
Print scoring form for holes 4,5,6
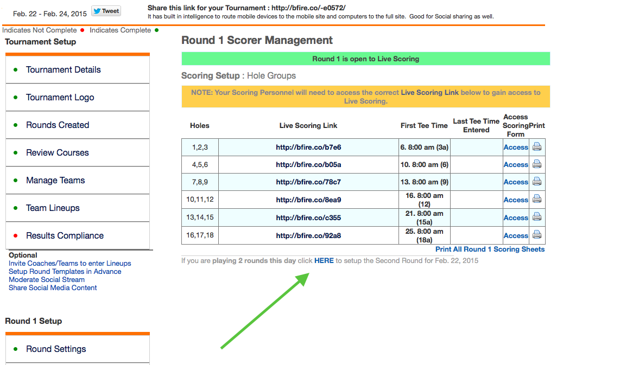536,164
